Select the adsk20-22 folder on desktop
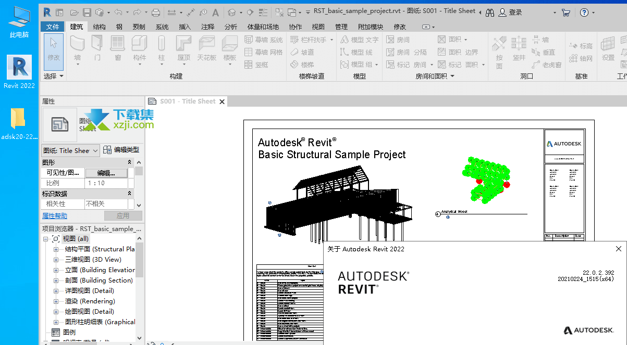 point(19,124)
